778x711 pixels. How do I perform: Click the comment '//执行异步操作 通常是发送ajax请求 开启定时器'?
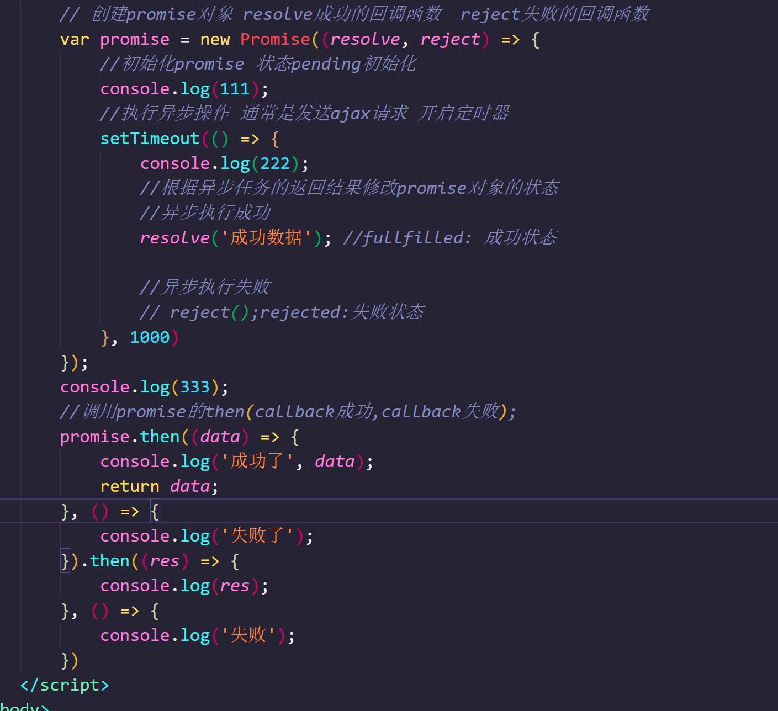pos(304,114)
